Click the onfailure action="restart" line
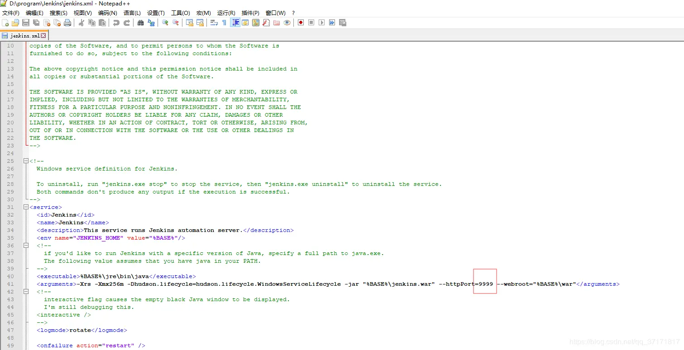The height and width of the screenshot is (350, 684). click(91, 345)
